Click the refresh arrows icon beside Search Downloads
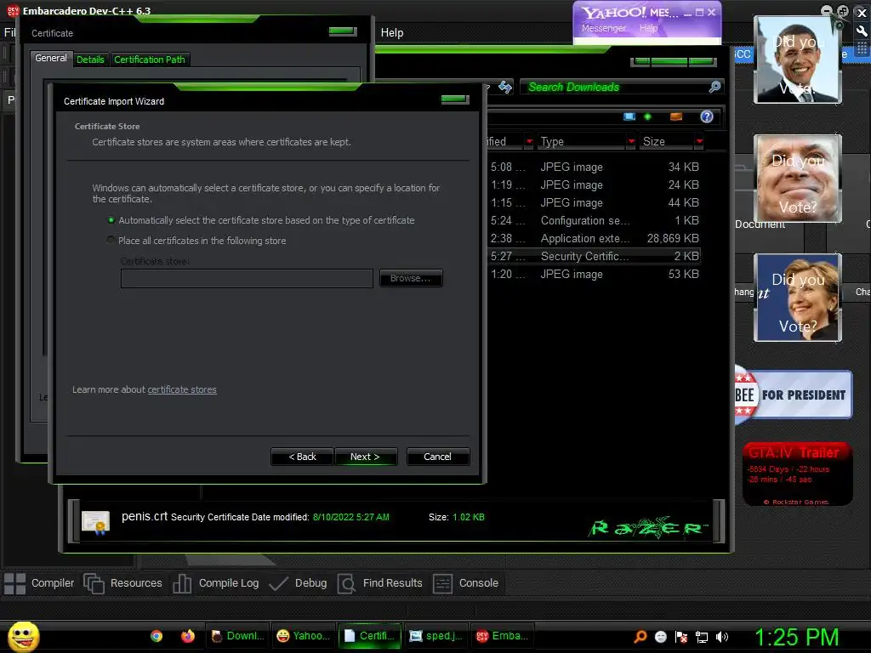This screenshot has height=653, width=871. (x=504, y=87)
